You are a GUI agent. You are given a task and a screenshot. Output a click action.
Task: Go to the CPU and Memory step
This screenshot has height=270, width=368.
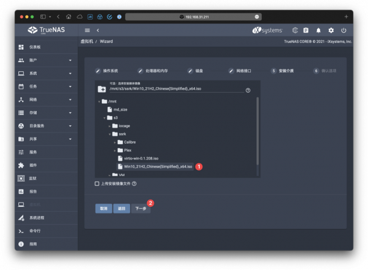click(153, 71)
